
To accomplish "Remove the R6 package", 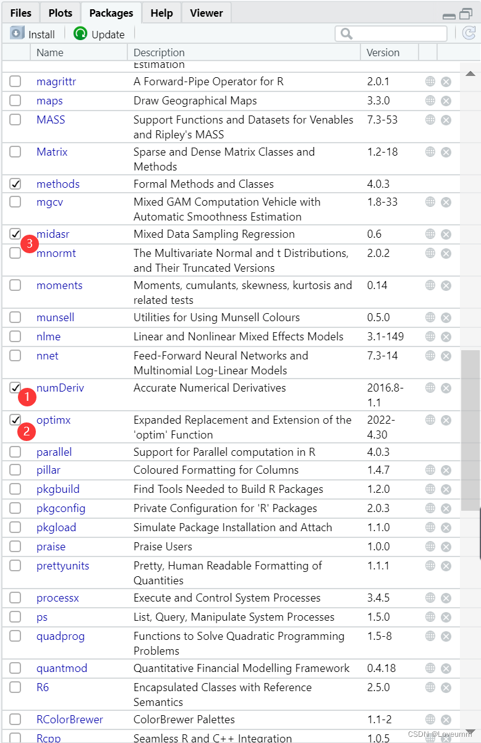I will pyautogui.click(x=446, y=687).
